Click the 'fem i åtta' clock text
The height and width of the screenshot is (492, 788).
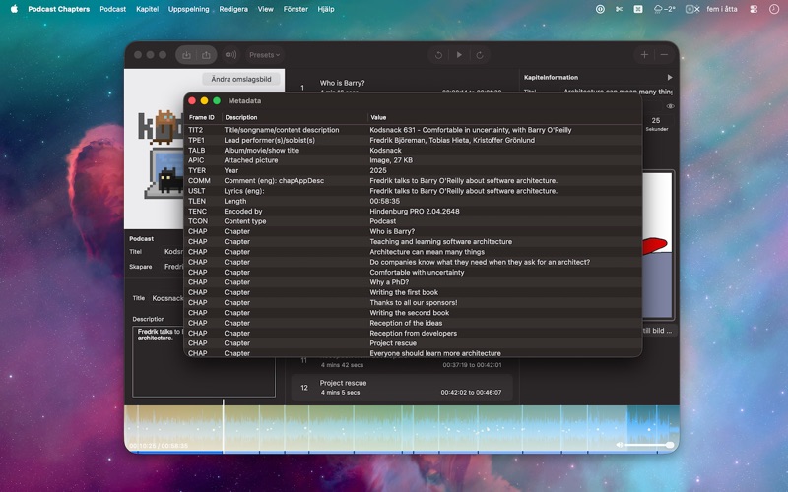[722, 9]
